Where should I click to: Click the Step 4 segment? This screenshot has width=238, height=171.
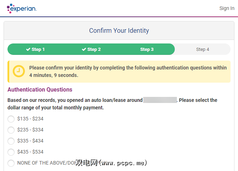(x=202, y=50)
